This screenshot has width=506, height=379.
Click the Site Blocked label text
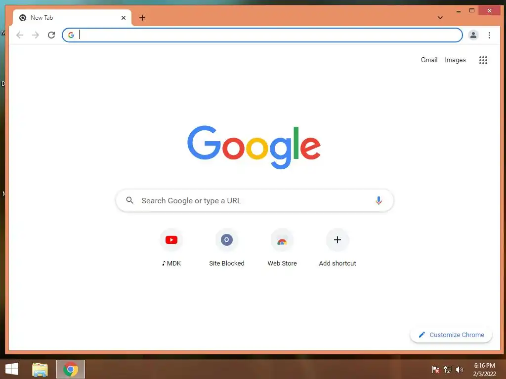pyautogui.click(x=226, y=264)
